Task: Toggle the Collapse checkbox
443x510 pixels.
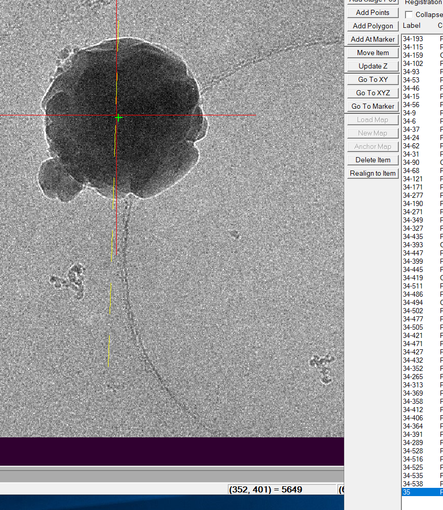Action: pos(409,14)
